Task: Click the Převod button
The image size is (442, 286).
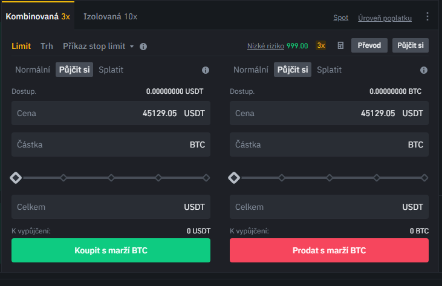Action: click(x=369, y=45)
